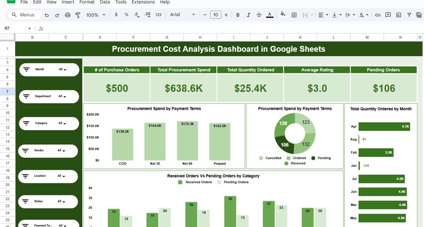Viewport: 424px width, 227px height.
Task: Activate the Paint format roller tool
Action: [78, 15]
